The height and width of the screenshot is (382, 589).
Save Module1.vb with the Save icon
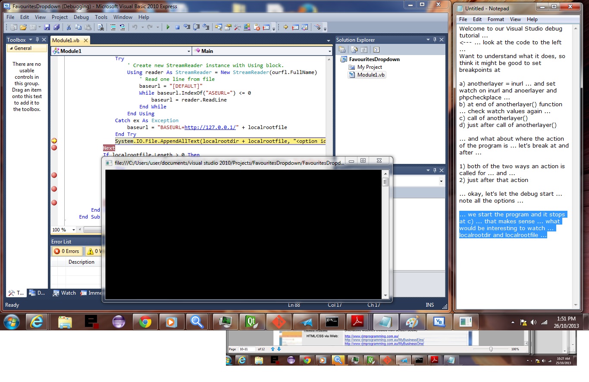[x=47, y=27]
